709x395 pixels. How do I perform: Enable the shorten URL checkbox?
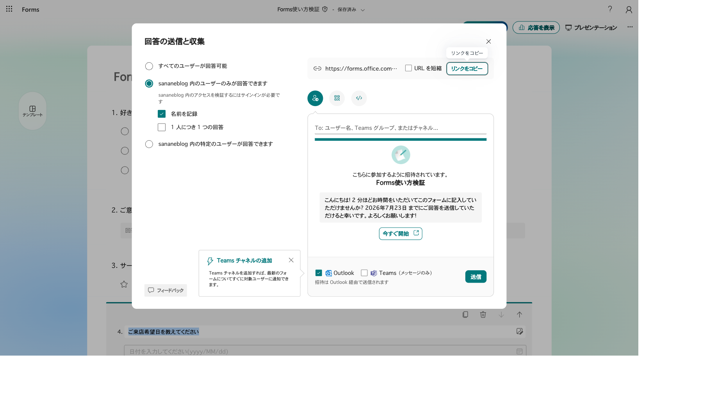[408, 68]
